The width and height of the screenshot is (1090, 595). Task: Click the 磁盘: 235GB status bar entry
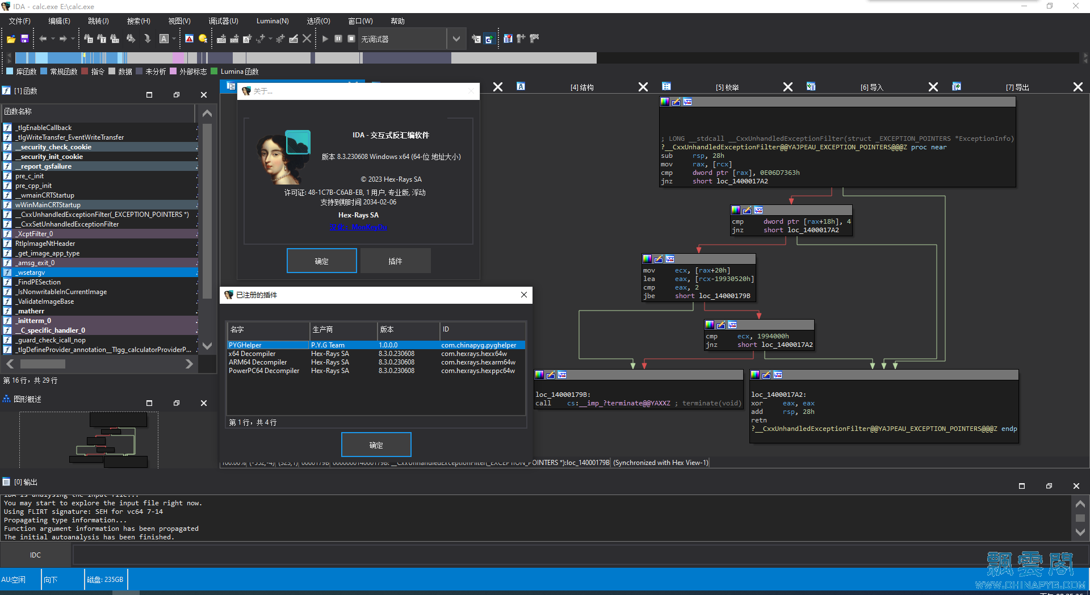coord(105,579)
